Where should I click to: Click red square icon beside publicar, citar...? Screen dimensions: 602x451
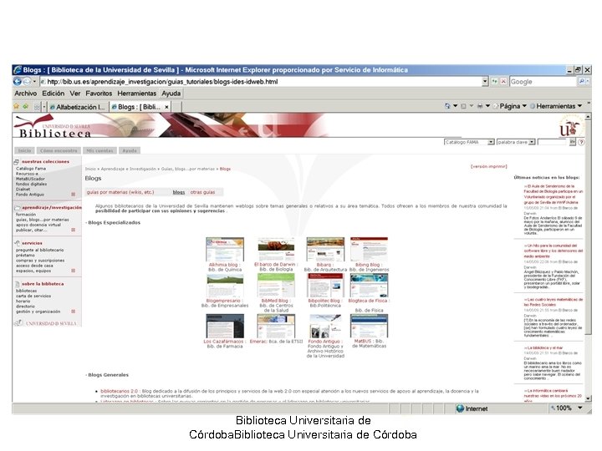click(x=74, y=230)
